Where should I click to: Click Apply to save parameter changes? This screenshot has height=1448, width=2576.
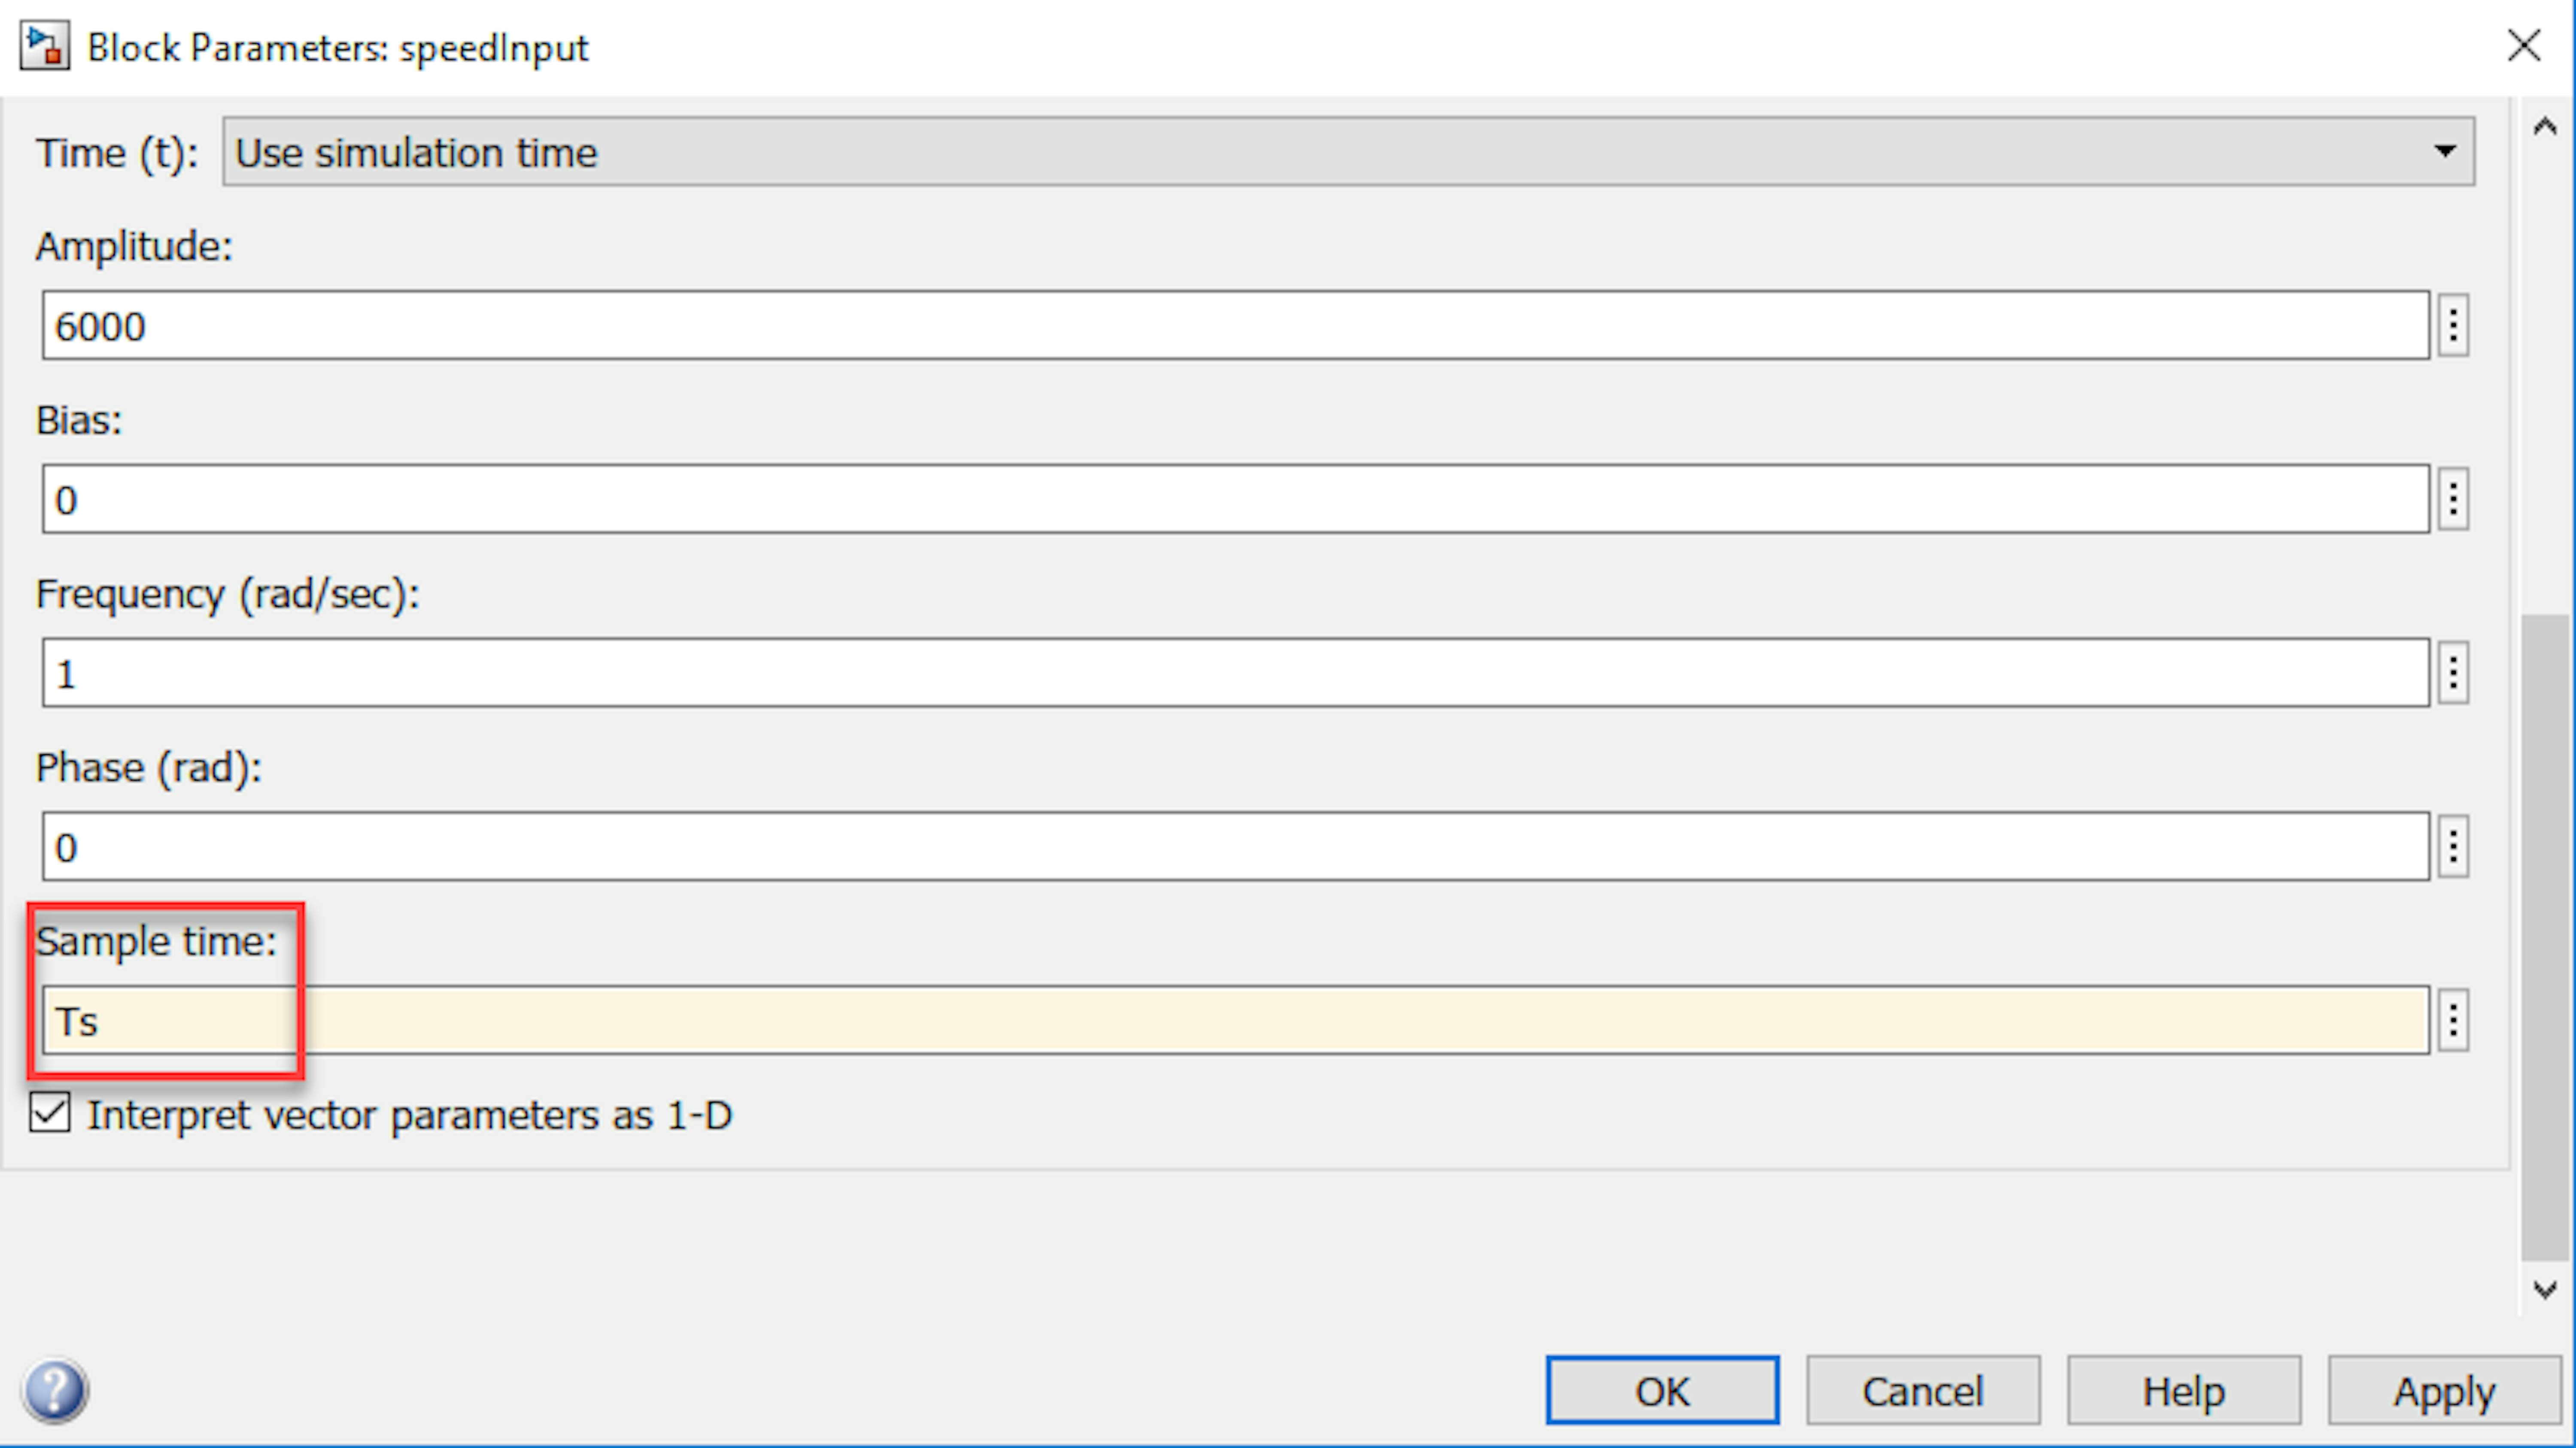2444,1391
